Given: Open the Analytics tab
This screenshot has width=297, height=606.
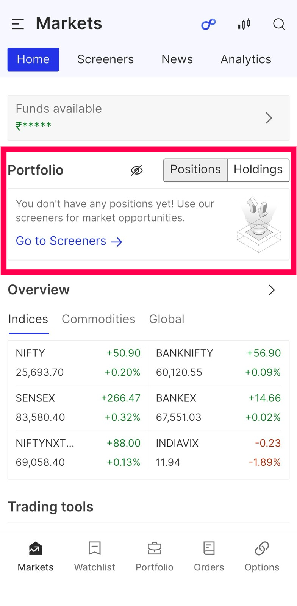Looking at the screenshot, I should [246, 59].
